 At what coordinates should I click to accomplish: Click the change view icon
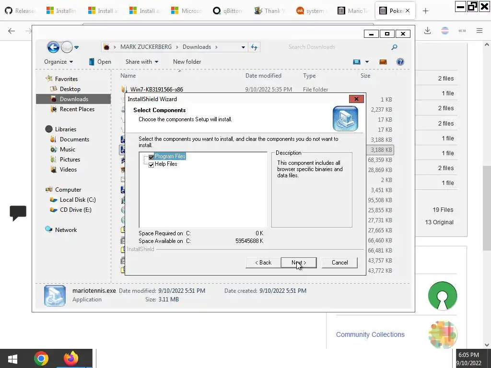click(357, 62)
